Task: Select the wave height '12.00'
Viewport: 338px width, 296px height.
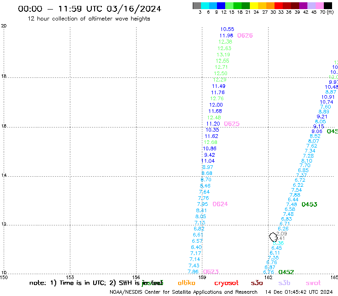Action: tap(216, 105)
